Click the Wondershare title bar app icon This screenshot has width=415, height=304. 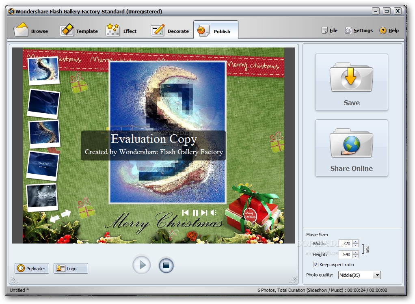[11, 11]
